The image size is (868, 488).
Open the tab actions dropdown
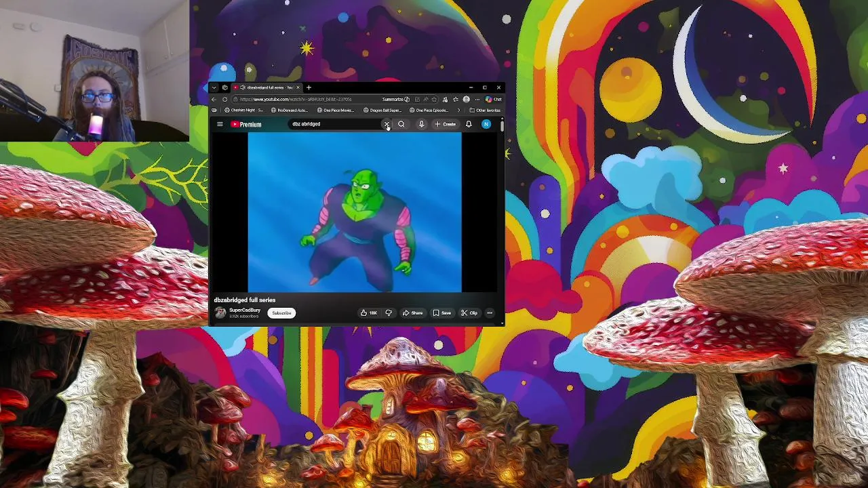[214, 87]
